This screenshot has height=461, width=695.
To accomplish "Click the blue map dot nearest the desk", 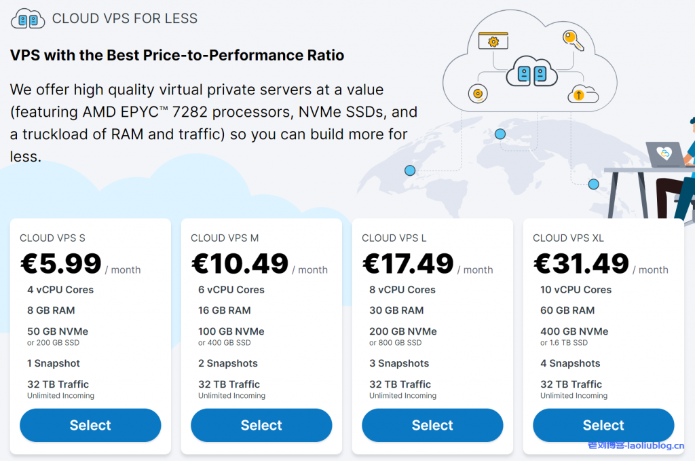I will click(593, 184).
